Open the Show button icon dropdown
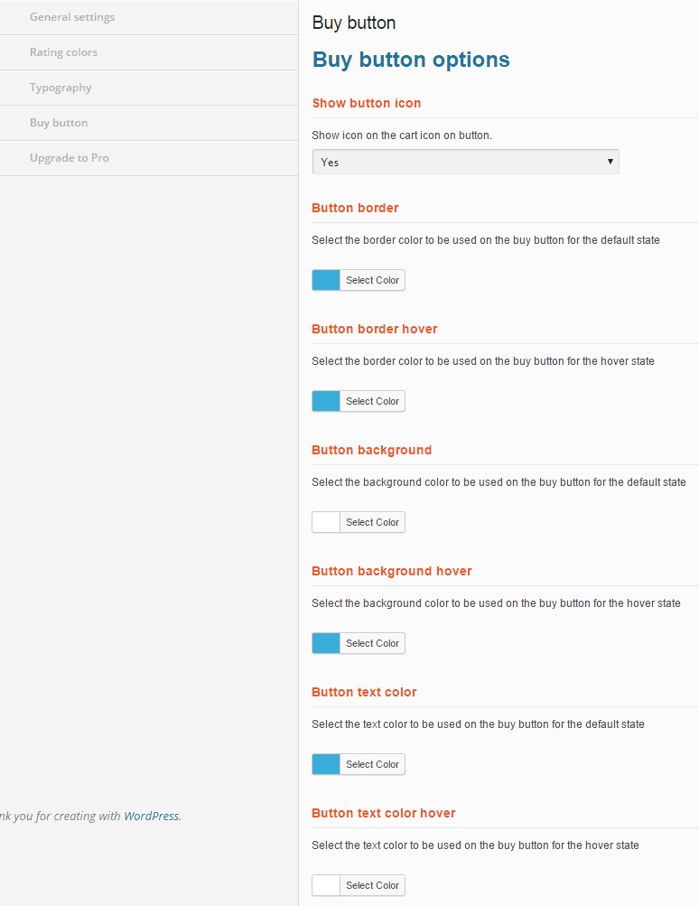 point(465,162)
